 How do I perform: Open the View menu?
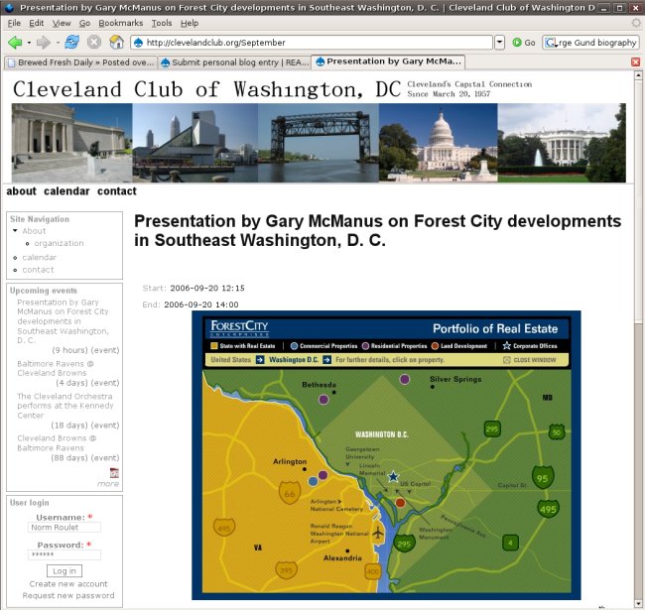click(62, 24)
